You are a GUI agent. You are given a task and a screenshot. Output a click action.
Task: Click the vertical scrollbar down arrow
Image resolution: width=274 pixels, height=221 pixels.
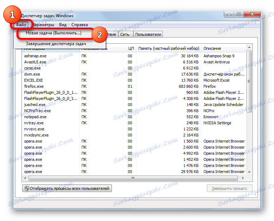pos(249,172)
